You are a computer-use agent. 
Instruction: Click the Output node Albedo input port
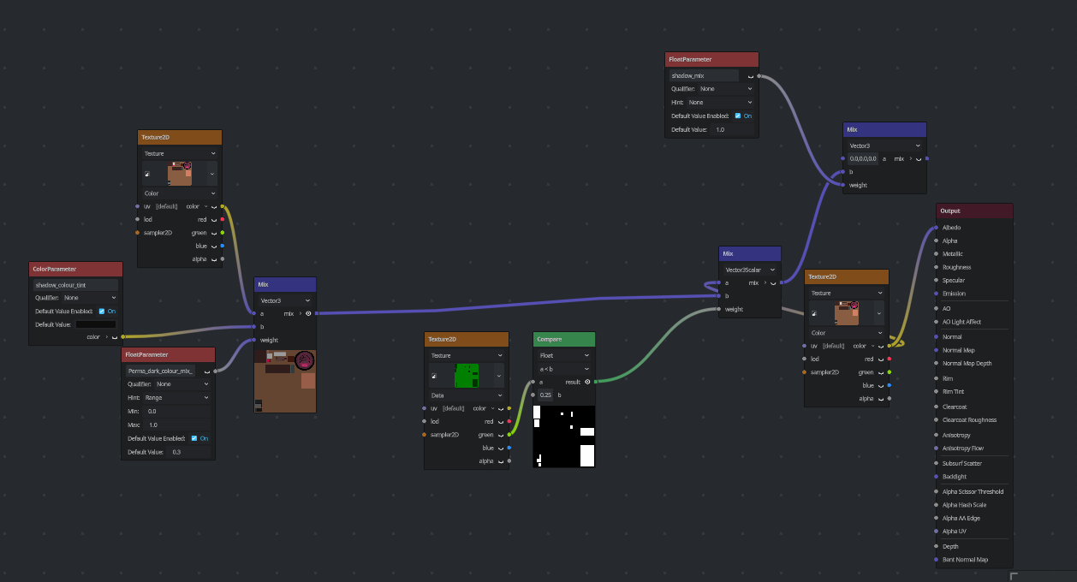[x=937, y=228]
